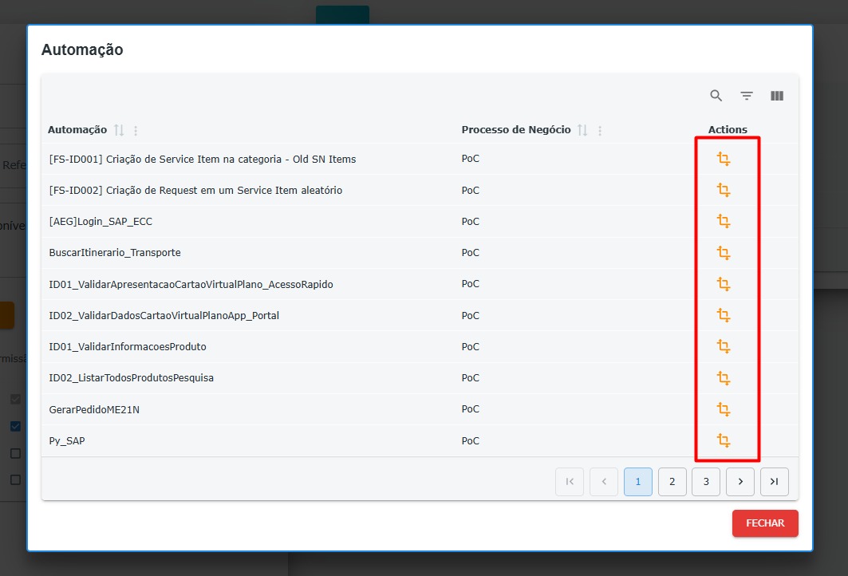Viewport: 848px width, 576px height.
Task: Jump to last page button
Action: coord(775,481)
